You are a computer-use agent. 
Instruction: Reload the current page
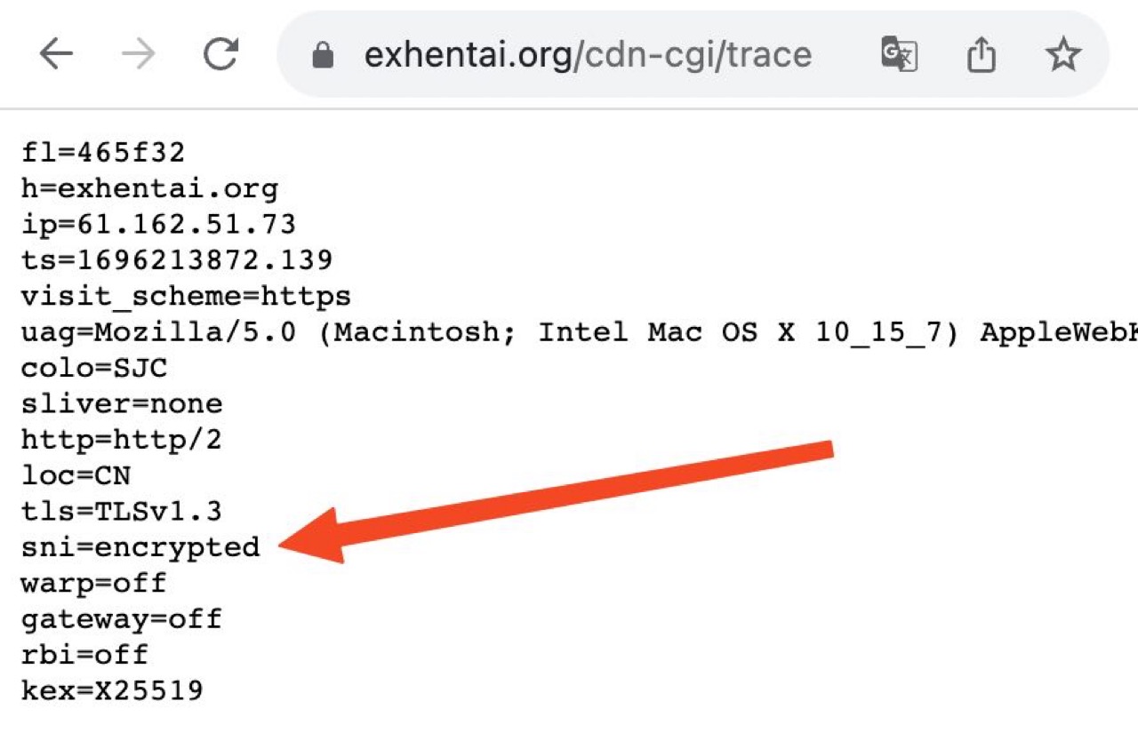tap(220, 55)
